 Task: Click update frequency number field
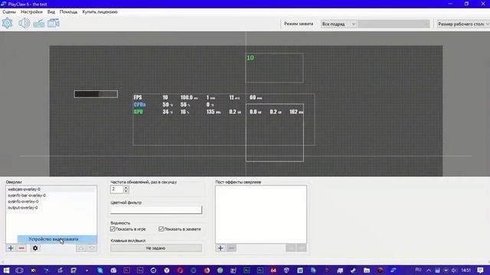[117, 189]
